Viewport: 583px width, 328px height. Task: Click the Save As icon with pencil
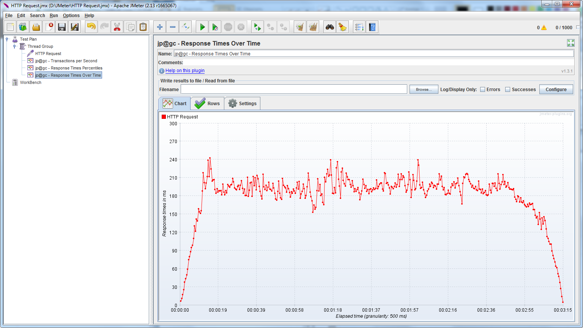click(75, 27)
